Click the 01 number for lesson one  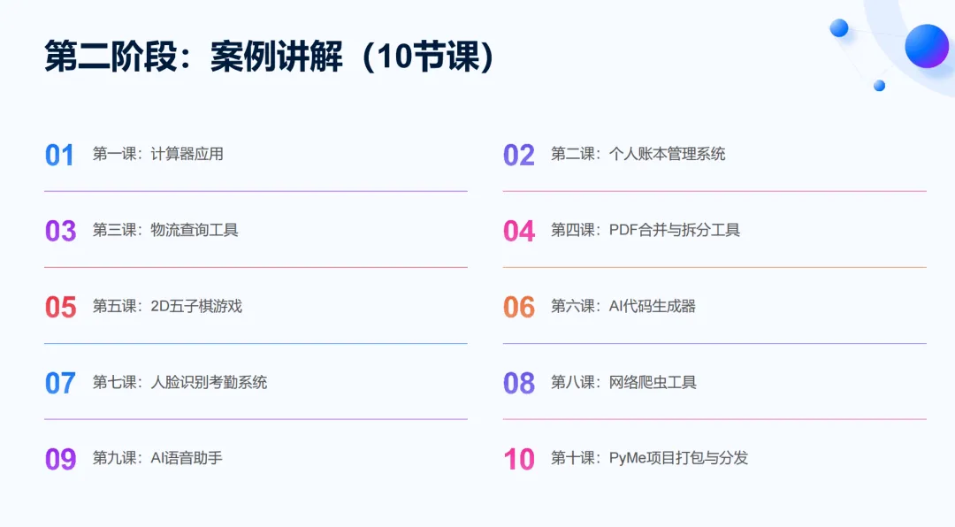tap(60, 155)
